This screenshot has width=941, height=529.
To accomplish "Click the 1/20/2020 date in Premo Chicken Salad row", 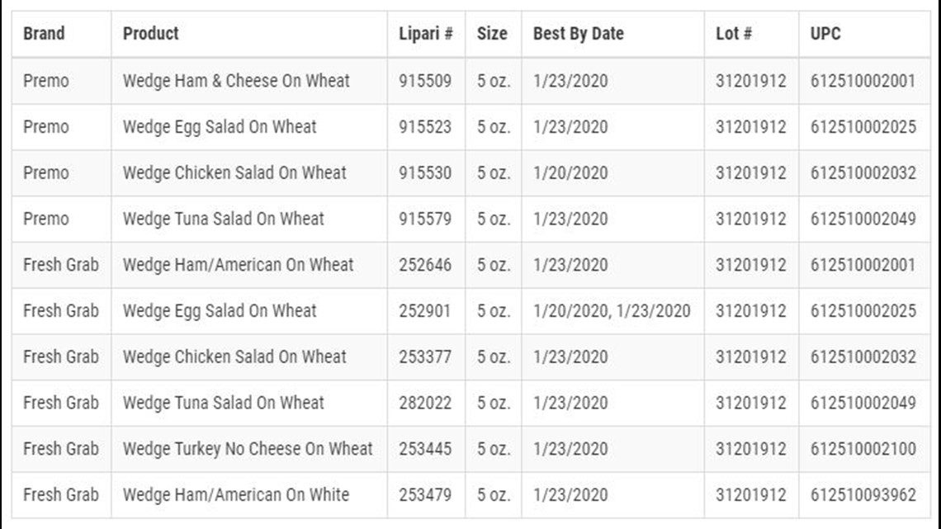I will [x=570, y=173].
